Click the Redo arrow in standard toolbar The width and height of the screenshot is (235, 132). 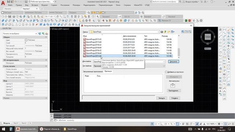click(51, 16)
